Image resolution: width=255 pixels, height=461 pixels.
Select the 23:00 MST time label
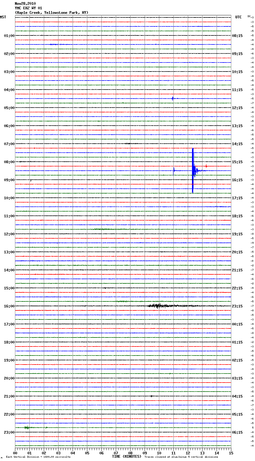click(9, 432)
